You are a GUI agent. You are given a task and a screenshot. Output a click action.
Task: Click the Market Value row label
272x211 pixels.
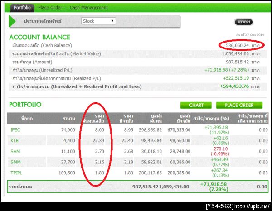pyautogui.click(x=57, y=54)
